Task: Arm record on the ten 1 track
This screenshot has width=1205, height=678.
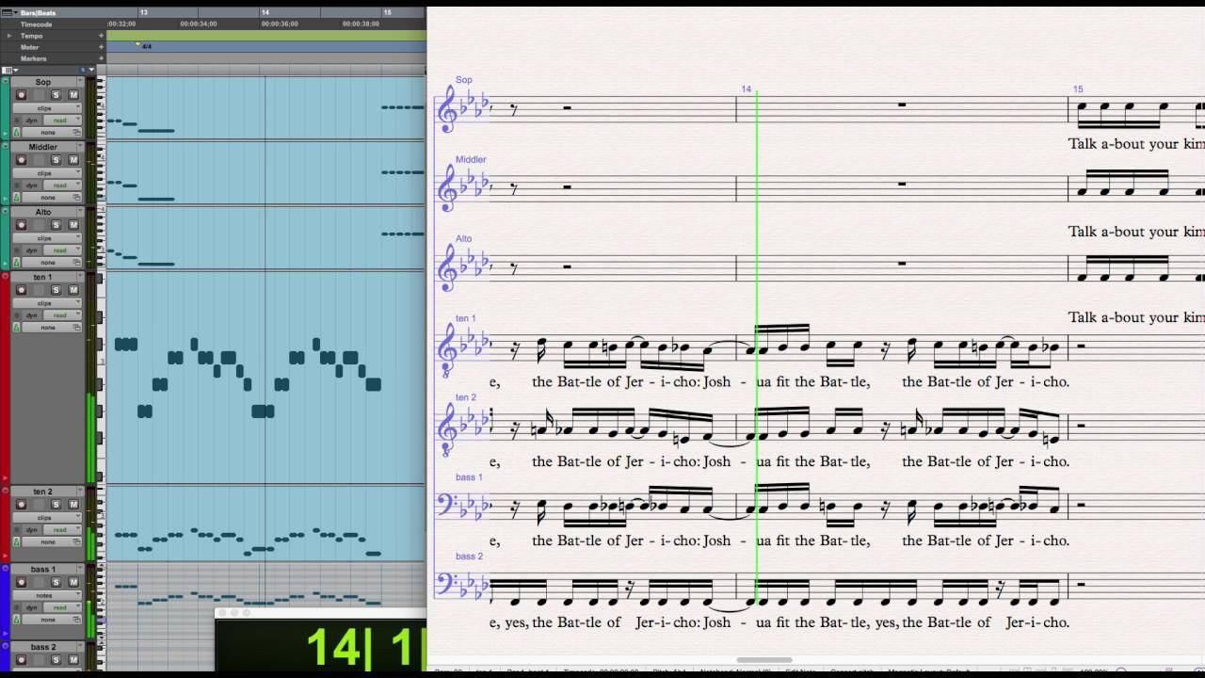Action: [x=21, y=290]
